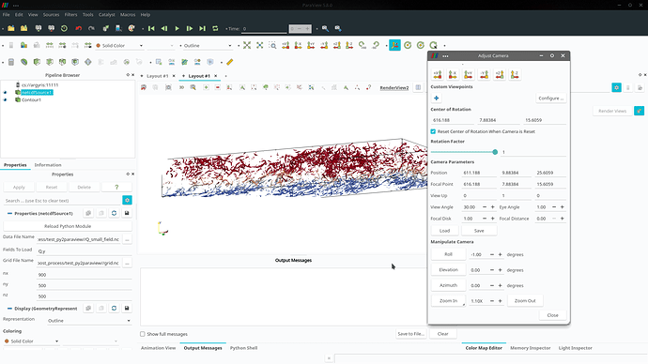Click the Reload Python Module button
Screen dimensions: 648x364
68,226
